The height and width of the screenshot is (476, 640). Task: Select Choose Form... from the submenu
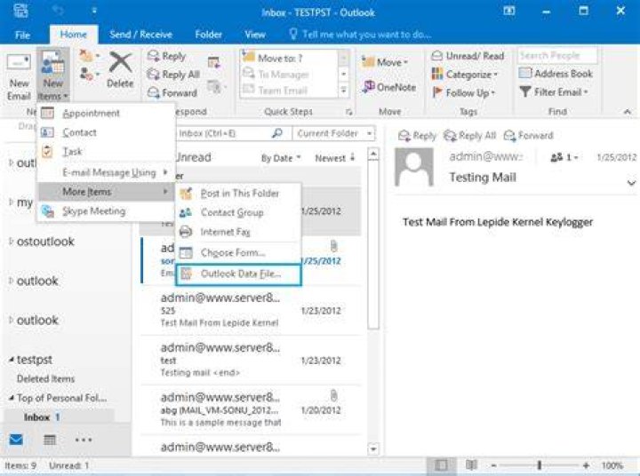pyautogui.click(x=239, y=253)
